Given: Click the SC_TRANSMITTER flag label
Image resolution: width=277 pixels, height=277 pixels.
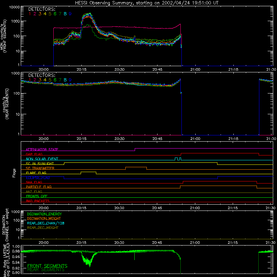Looking at the screenshot, I should (40, 168).
